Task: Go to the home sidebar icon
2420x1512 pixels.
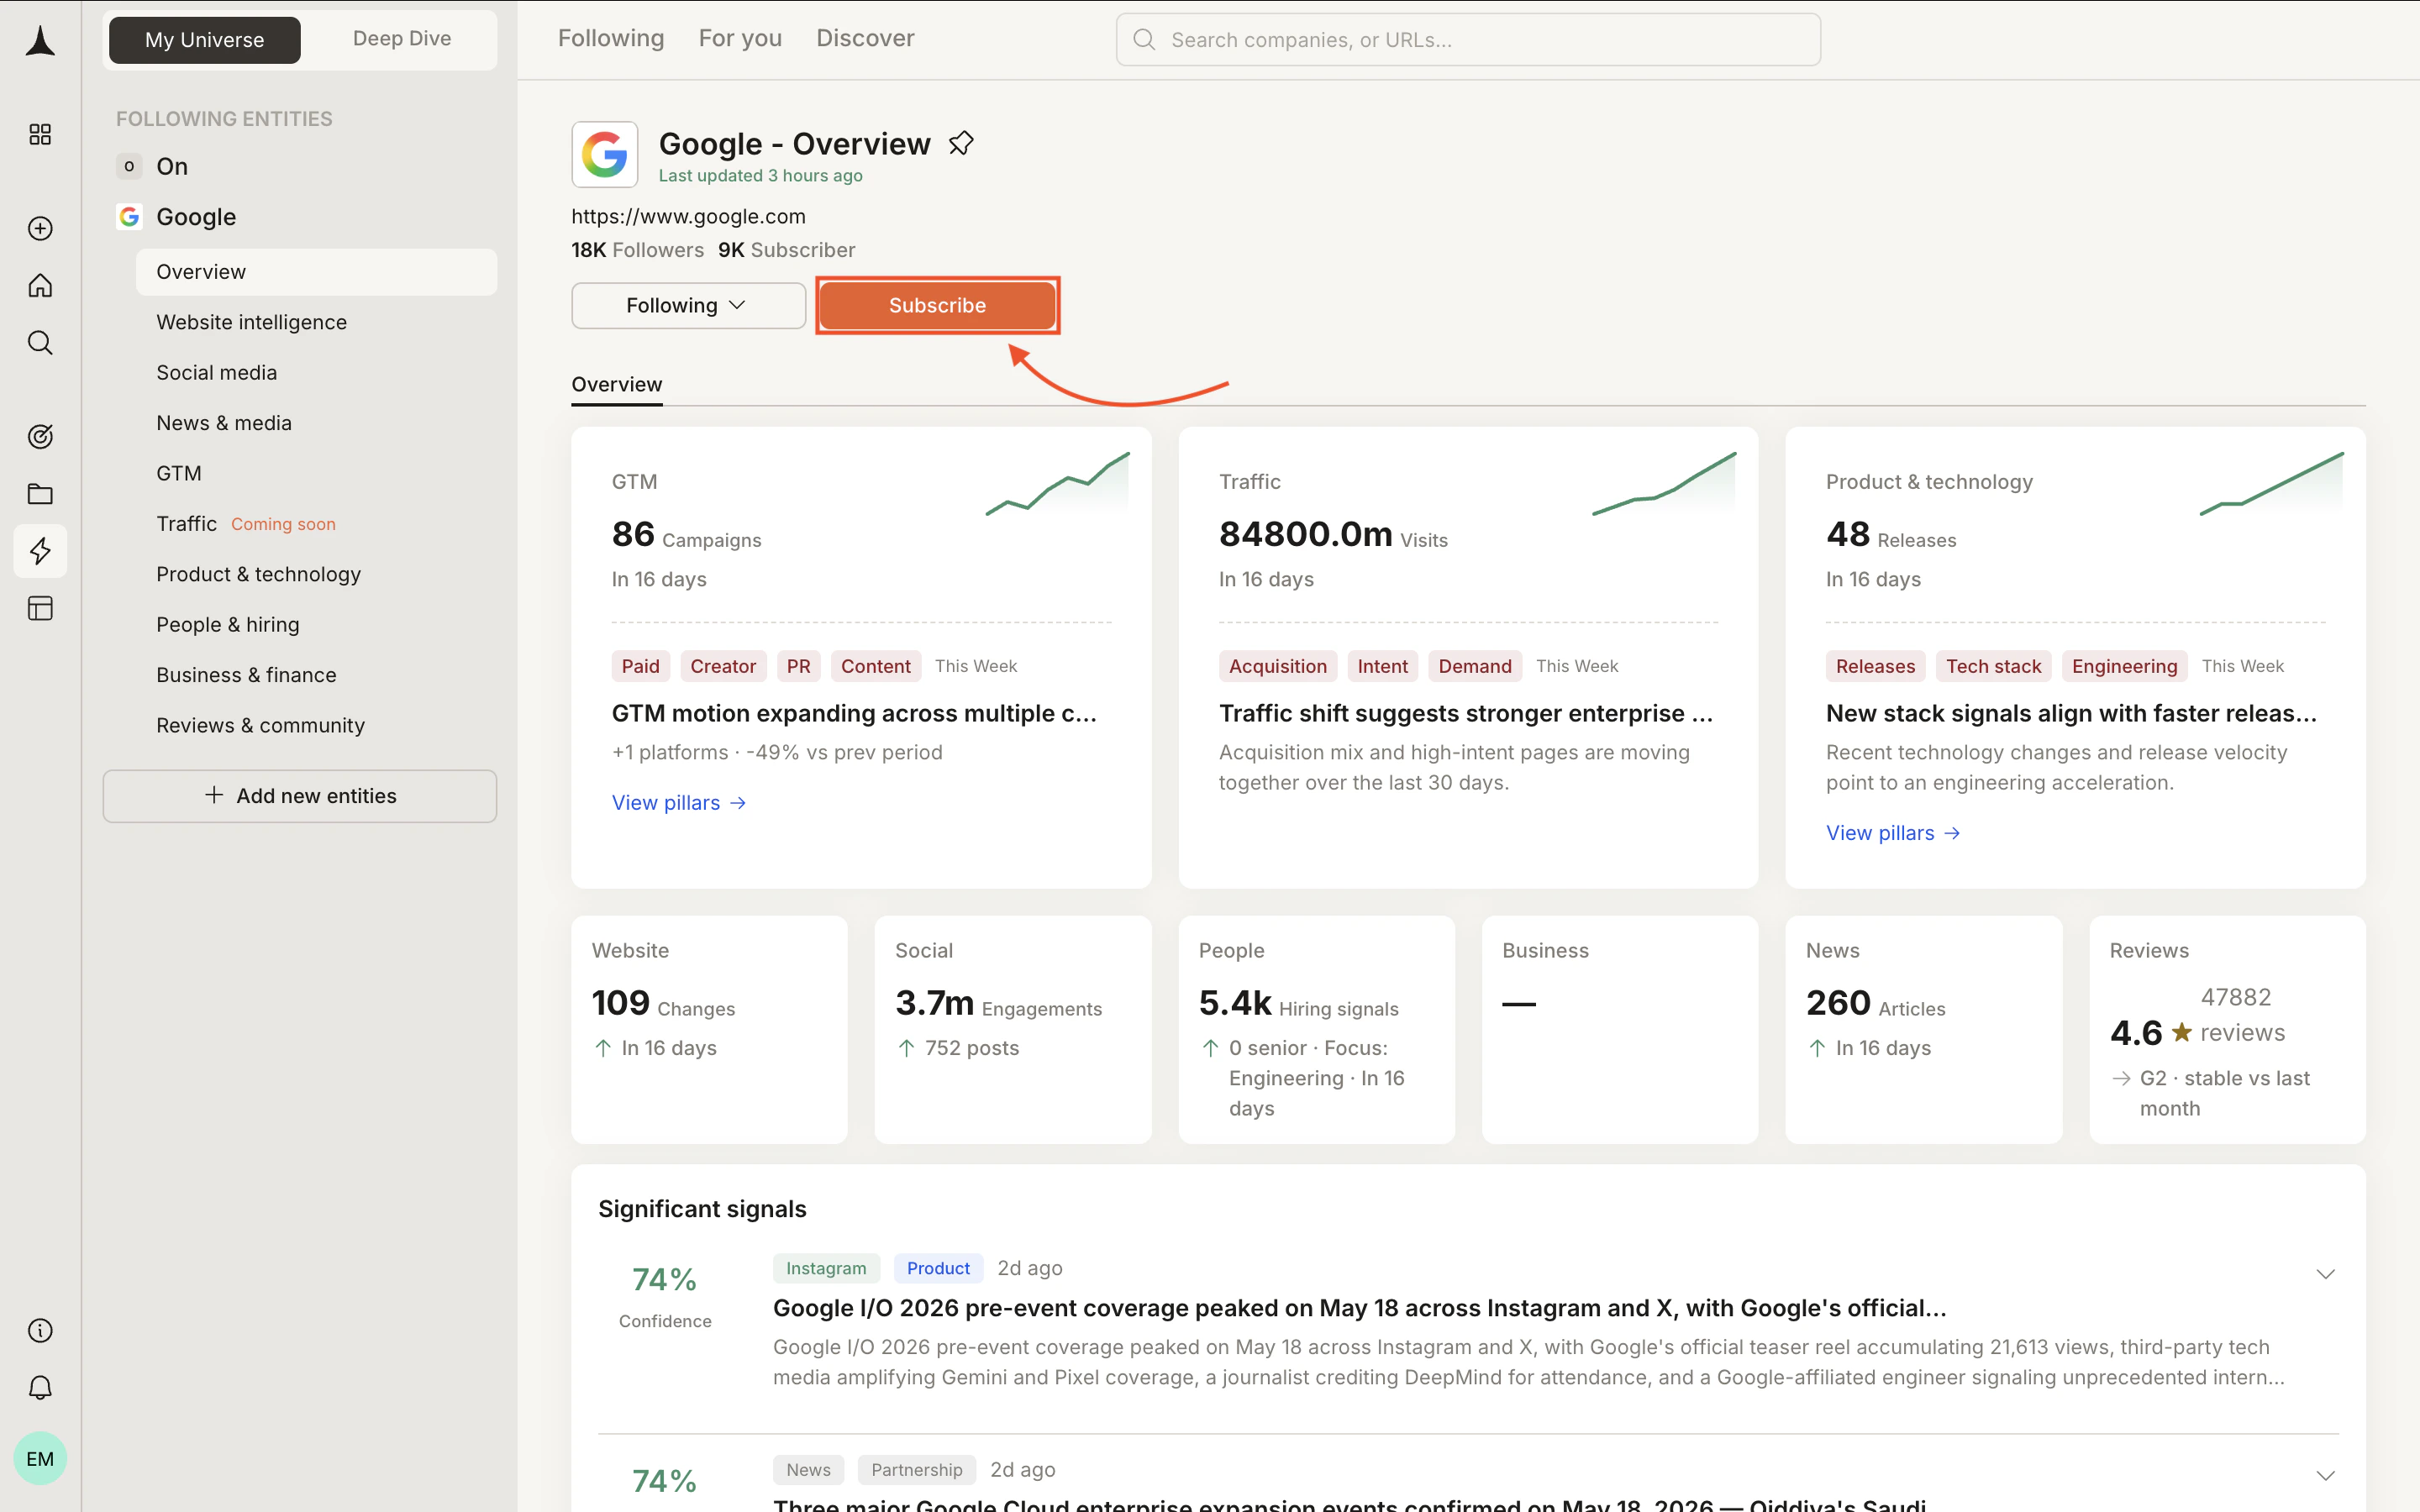Action: click(40, 286)
